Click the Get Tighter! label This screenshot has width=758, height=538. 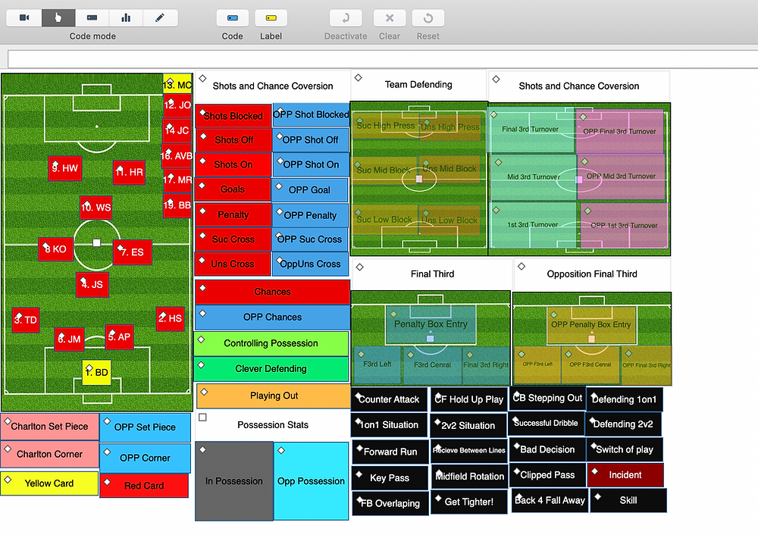tap(469, 502)
